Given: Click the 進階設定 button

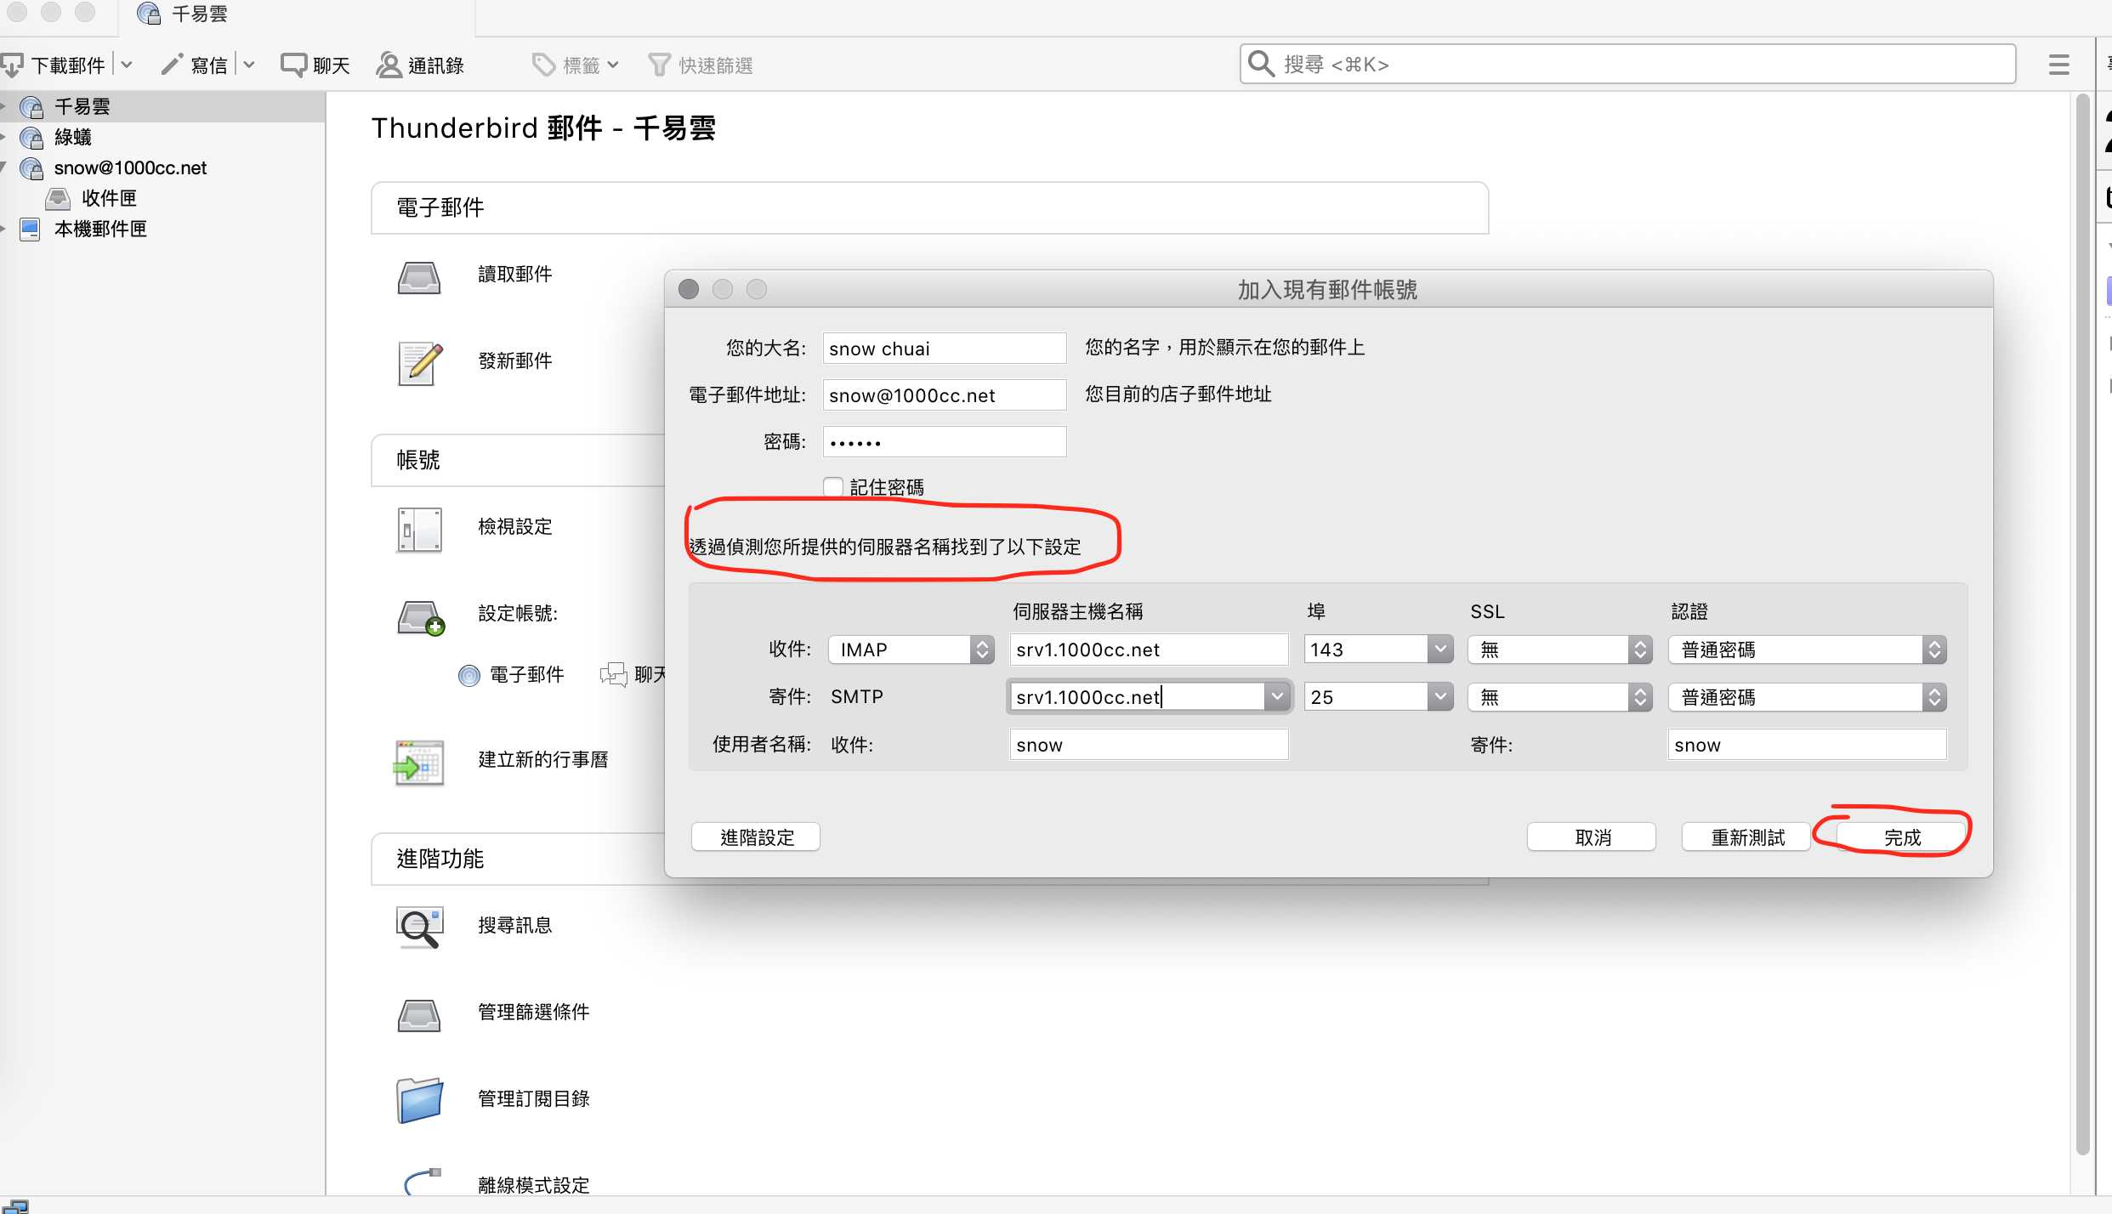Looking at the screenshot, I should coord(756,837).
